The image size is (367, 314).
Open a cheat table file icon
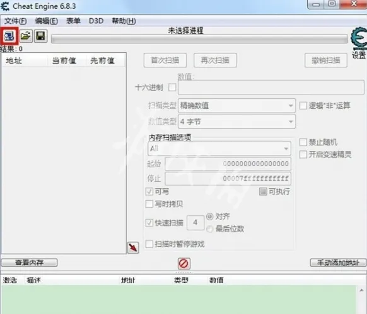pyautogui.click(x=26, y=36)
